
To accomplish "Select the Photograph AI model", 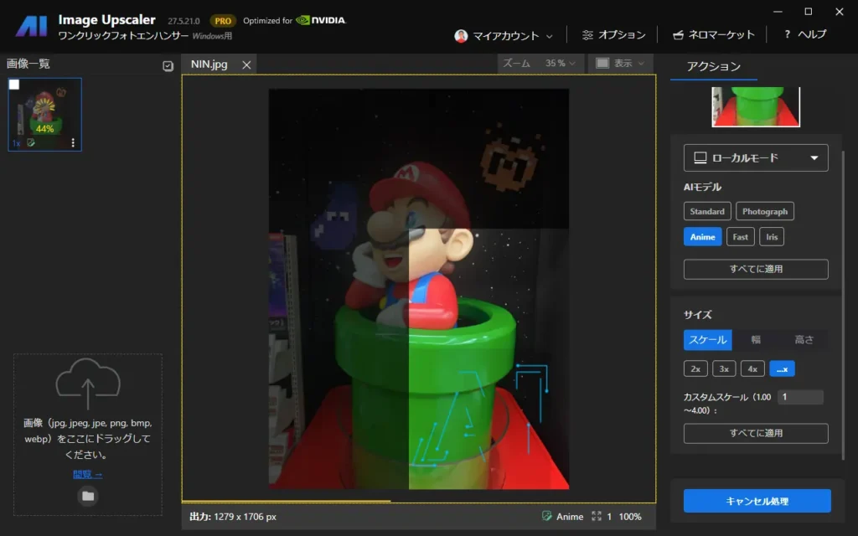I will point(765,212).
